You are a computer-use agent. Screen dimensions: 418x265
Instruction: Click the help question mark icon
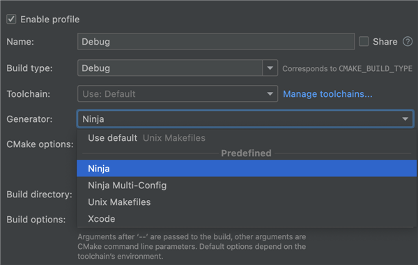408,42
